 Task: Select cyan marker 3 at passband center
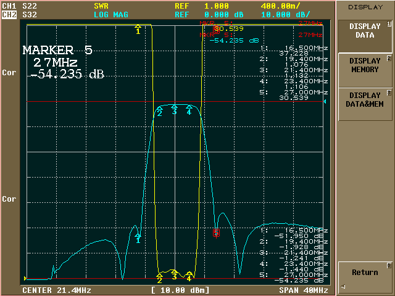(x=174, y=110)
